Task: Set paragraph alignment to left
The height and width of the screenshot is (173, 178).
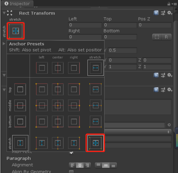Action: (x=73, y=165)
